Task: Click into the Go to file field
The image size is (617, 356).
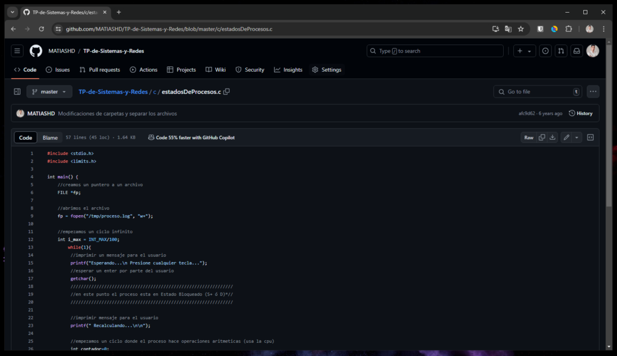Action: click(x=536, y=91)
